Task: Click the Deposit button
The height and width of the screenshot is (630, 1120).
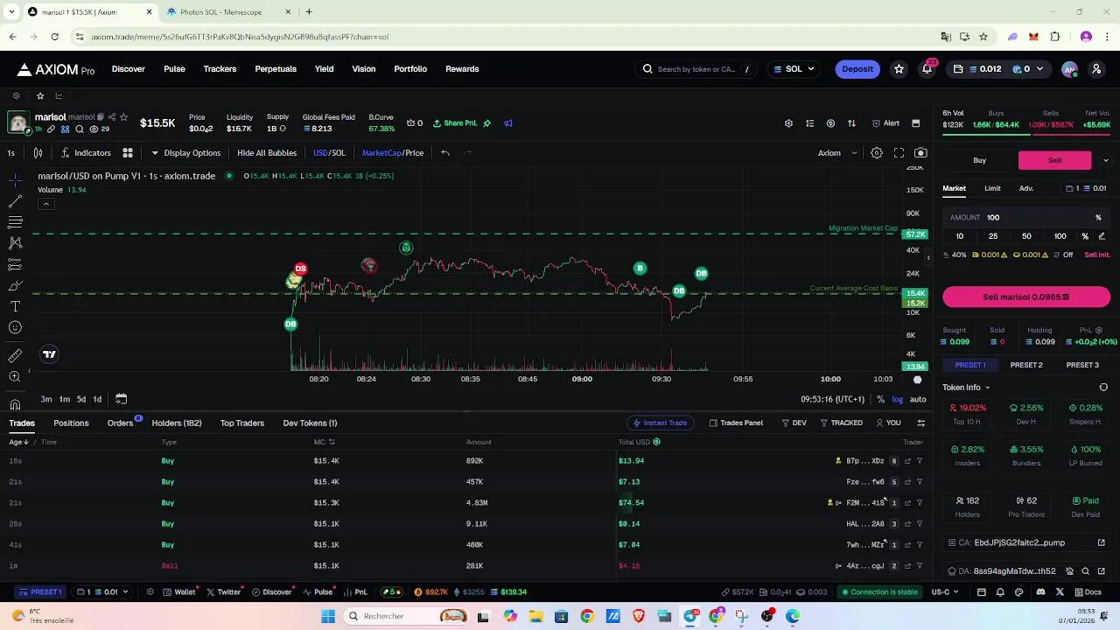Action: pos(857,69)
